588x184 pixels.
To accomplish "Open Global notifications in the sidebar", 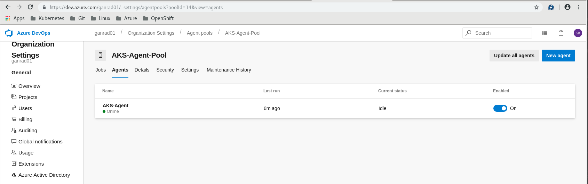I will point(37,142).
